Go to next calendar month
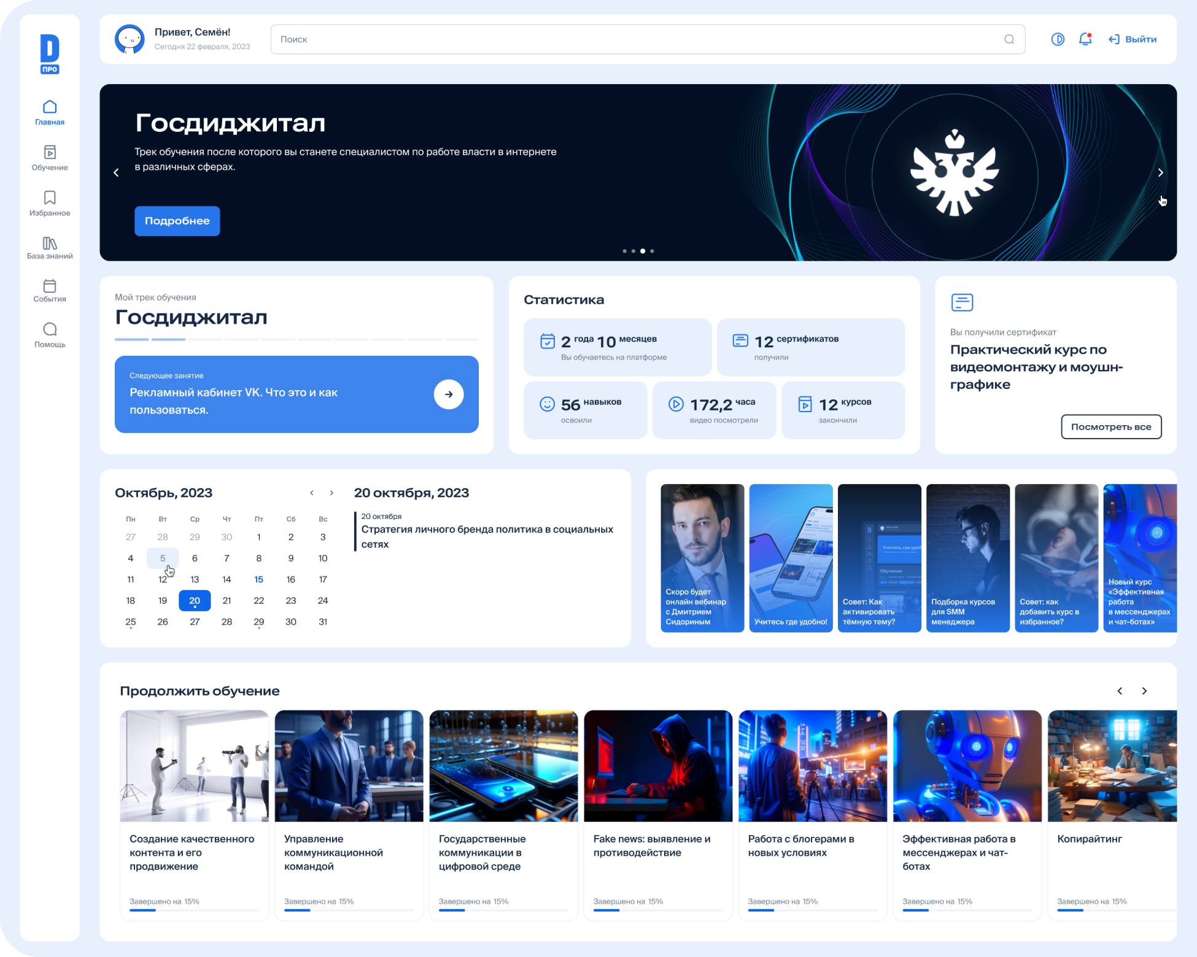Image resolution: width=1197 pixels, height=957 pixels. pos(331,493)
